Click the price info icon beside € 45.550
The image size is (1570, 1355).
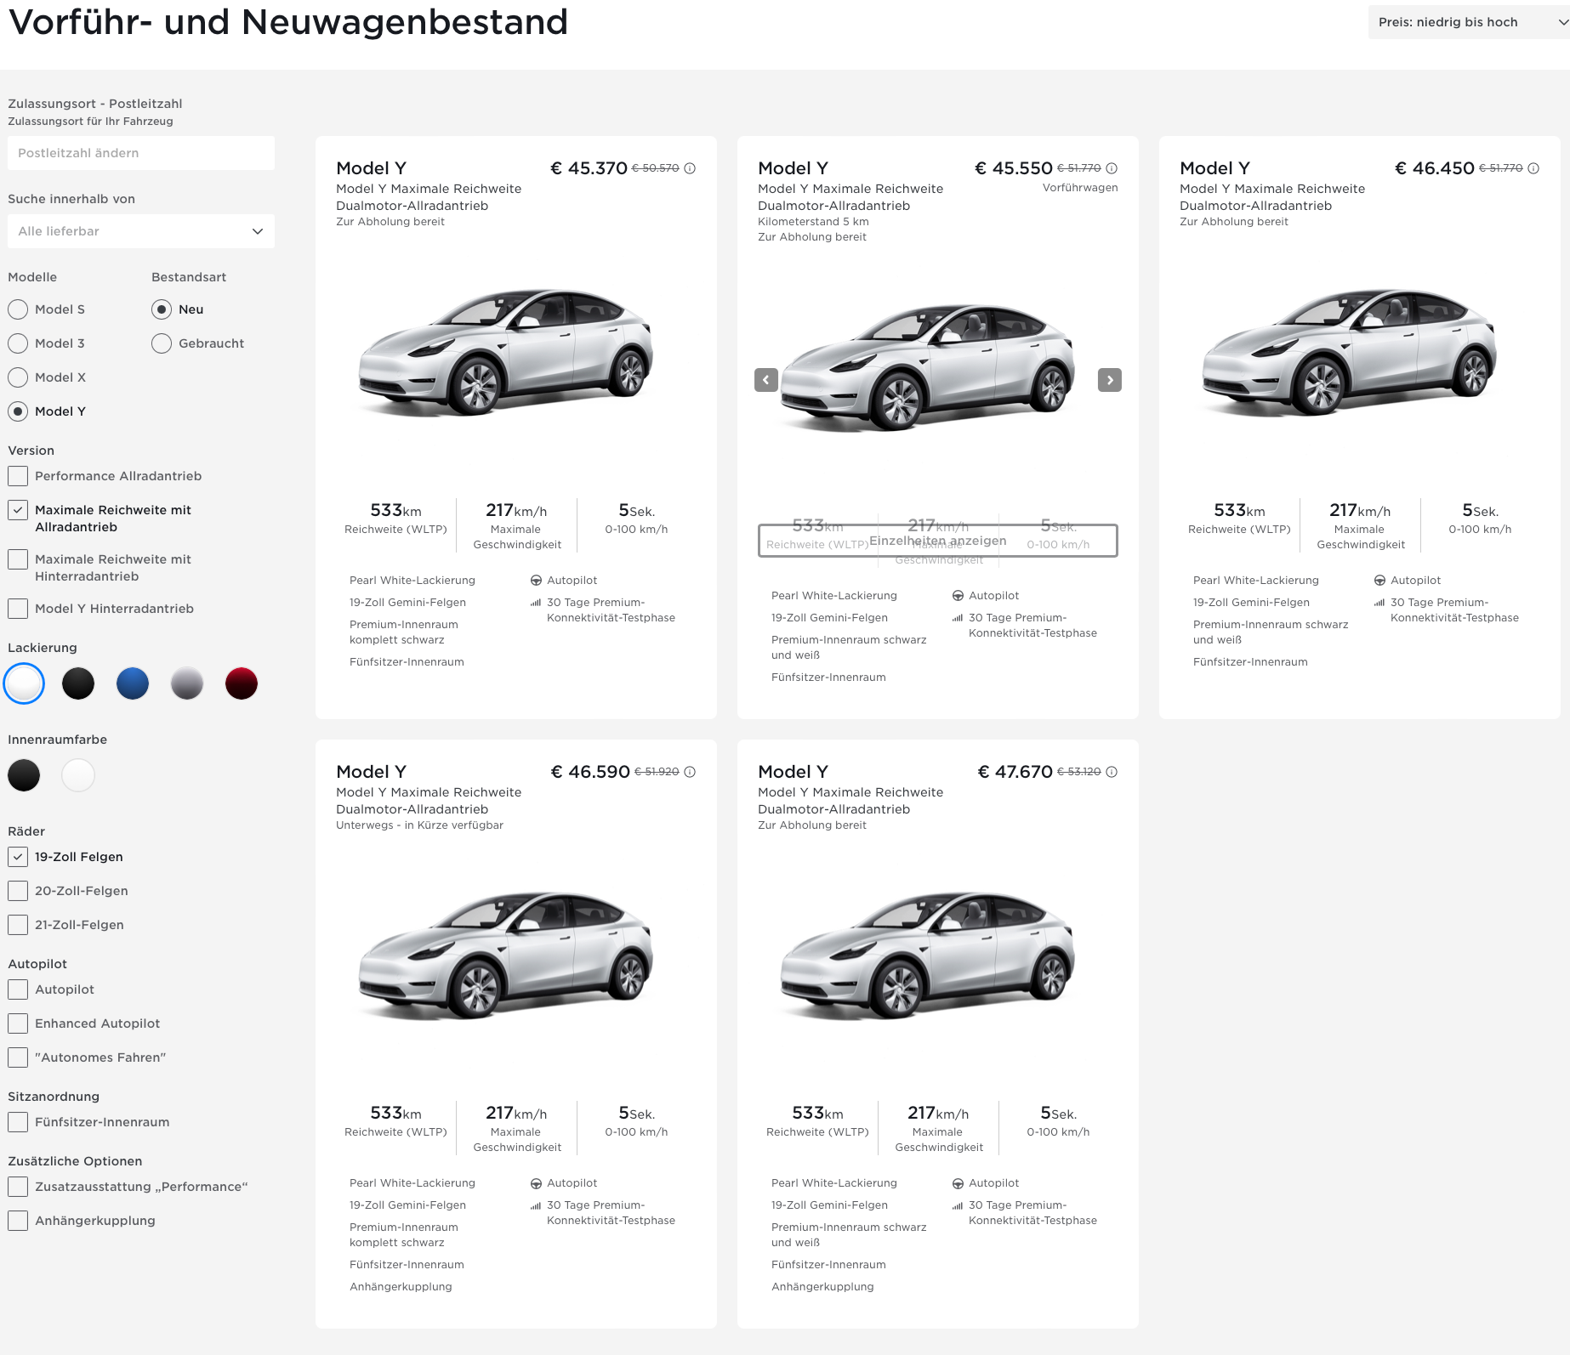[1112, 168]
